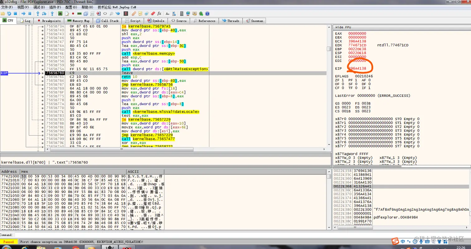The width and height of the screenshot is (471, 249).
Task: Click the Stop debugging square icon
Action: point(15,13)
